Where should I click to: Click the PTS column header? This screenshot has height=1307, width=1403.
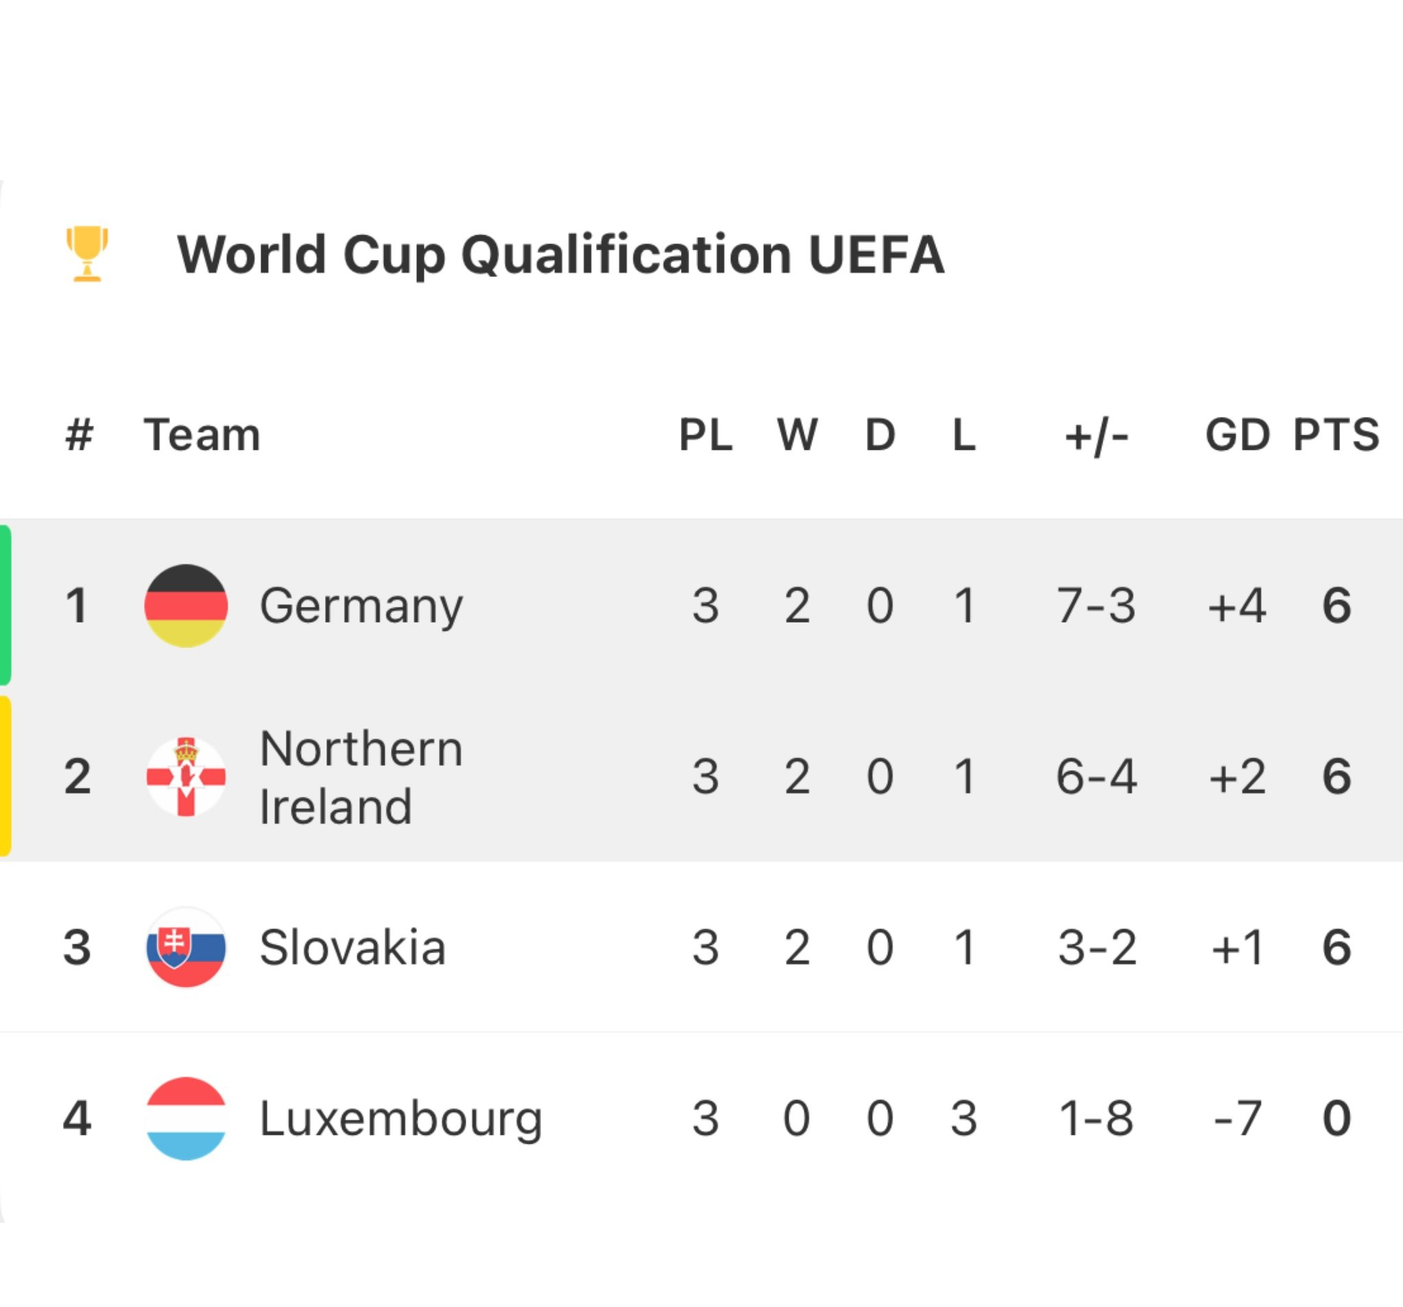(x=1335, y=434)
